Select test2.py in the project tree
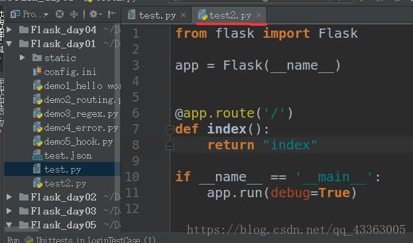The height and width of the screenshot is (243, 413). 65,183
